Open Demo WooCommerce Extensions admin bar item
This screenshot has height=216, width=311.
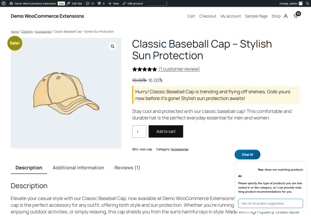click(x=33, y=4)
